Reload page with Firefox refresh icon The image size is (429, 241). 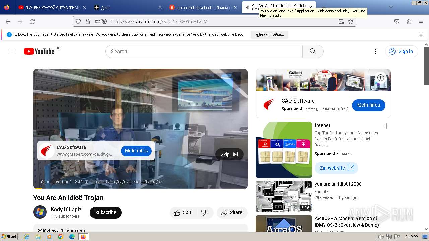(32, 21)
